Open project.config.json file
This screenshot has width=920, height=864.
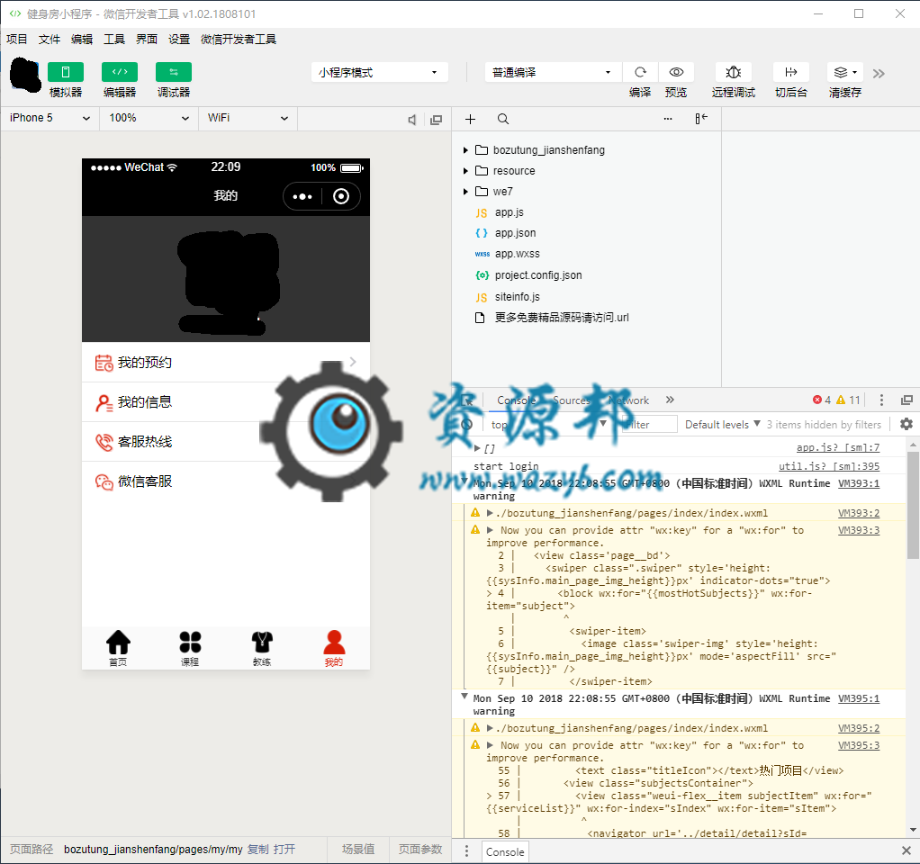[538, 275]
